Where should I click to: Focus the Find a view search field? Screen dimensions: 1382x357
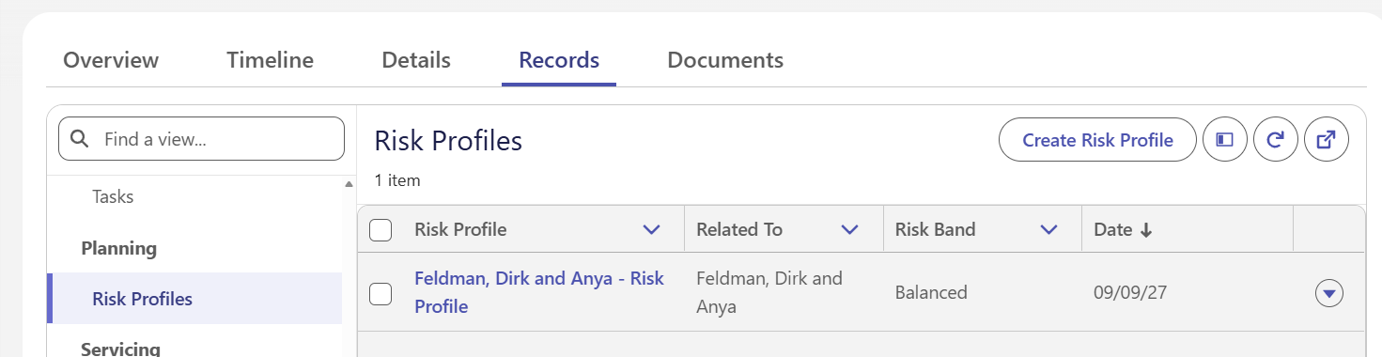tap(201, 139)
